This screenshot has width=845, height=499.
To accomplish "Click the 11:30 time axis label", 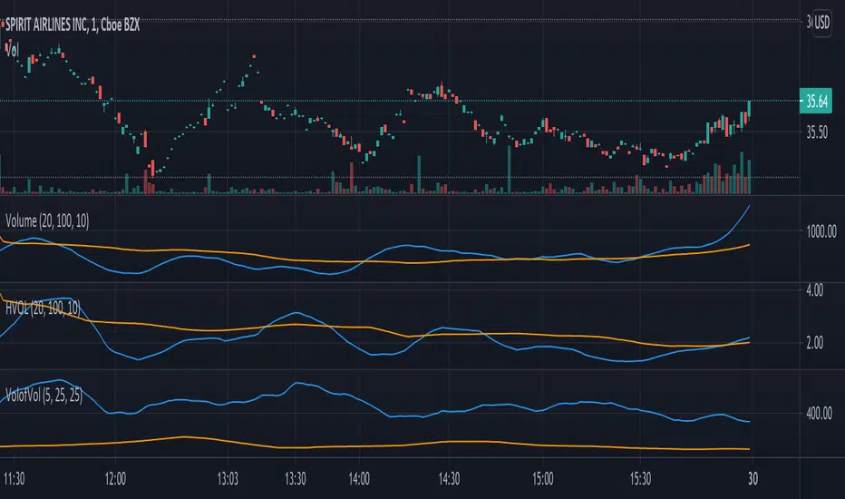I will pos(14,477).
